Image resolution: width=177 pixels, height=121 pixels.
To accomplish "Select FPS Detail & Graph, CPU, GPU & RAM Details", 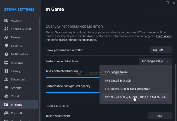I will [136, 97].
